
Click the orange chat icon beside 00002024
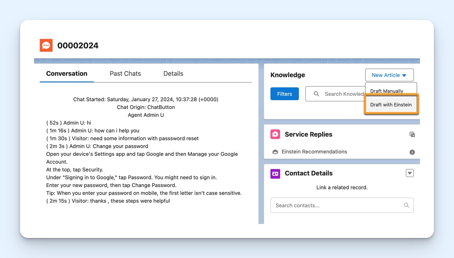(x=46, y=45)
